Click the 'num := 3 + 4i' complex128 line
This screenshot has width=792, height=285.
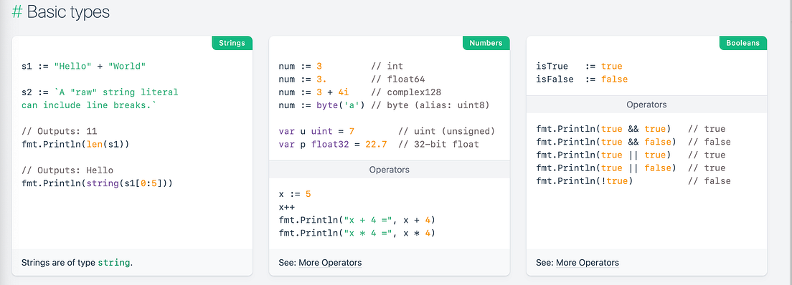coord(360,92)
